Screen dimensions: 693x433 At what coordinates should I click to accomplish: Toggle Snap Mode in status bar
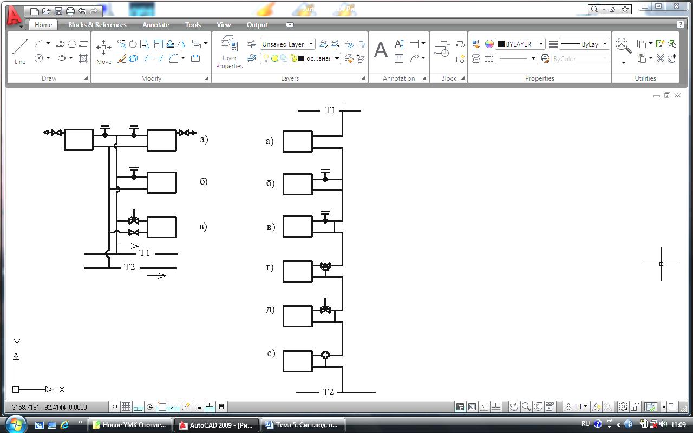pos(114,406)
